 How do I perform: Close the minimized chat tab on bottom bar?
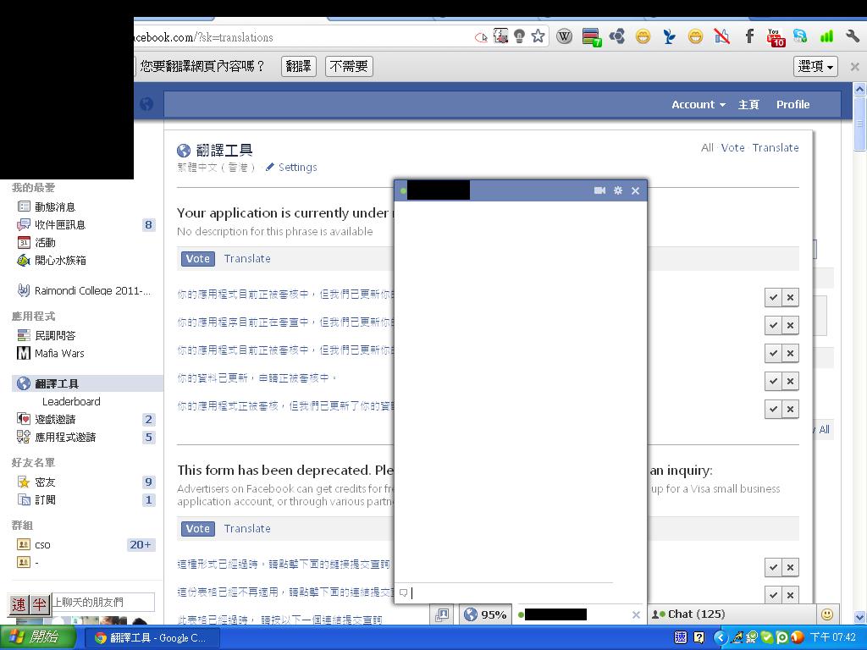[x=636, y=614]
